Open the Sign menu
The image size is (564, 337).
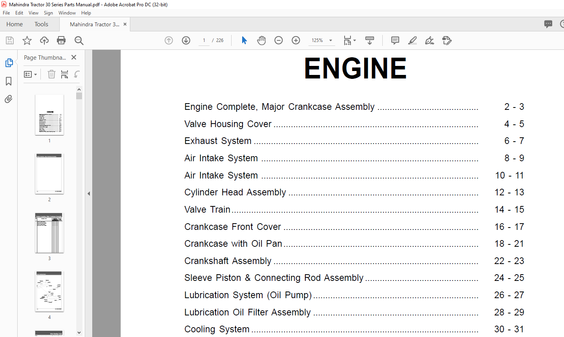coord(48,13)
